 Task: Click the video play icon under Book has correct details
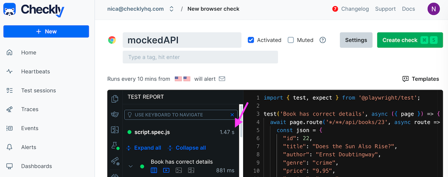166,170
